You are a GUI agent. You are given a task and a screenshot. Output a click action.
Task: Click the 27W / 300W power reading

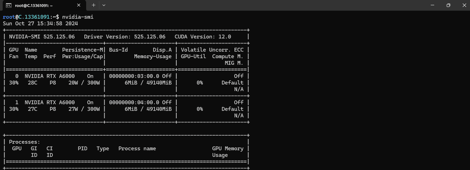(x=84, y=109)
